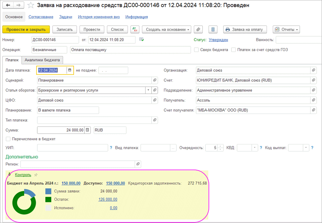Open calculator for the Сумма field
Viewport: 322px width, 223px height.
(x=87, y=130)
